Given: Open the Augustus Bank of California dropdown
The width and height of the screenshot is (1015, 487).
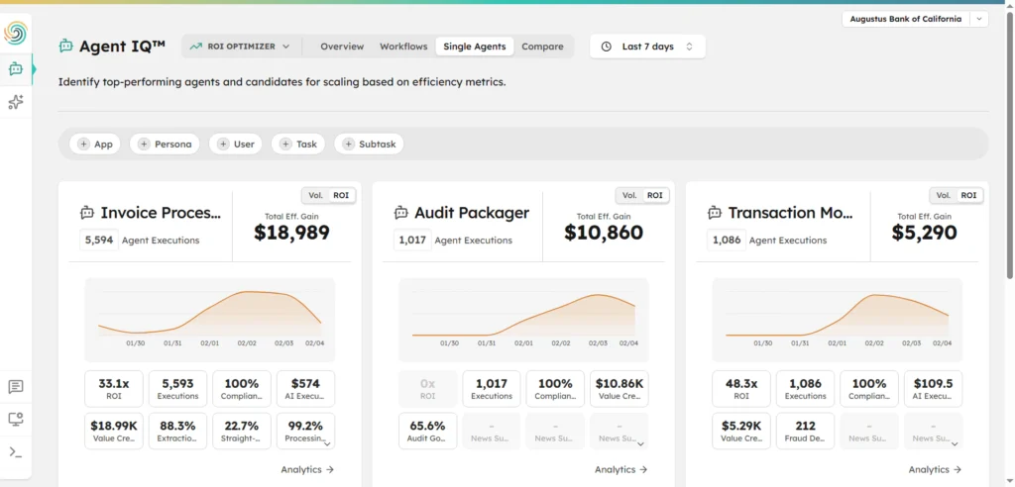Looking at the screenshot, I should 915,19.
